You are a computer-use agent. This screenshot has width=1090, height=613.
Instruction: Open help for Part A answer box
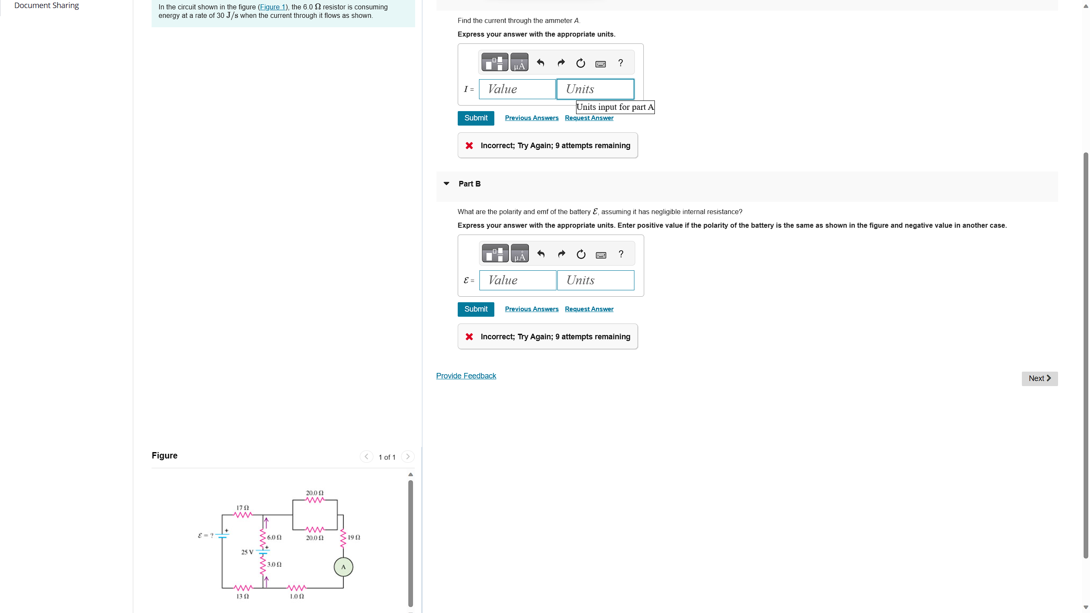621,63
